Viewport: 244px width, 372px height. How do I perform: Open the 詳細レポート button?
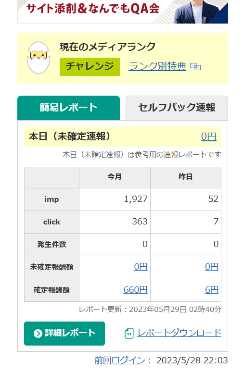(x=64, y=334)
